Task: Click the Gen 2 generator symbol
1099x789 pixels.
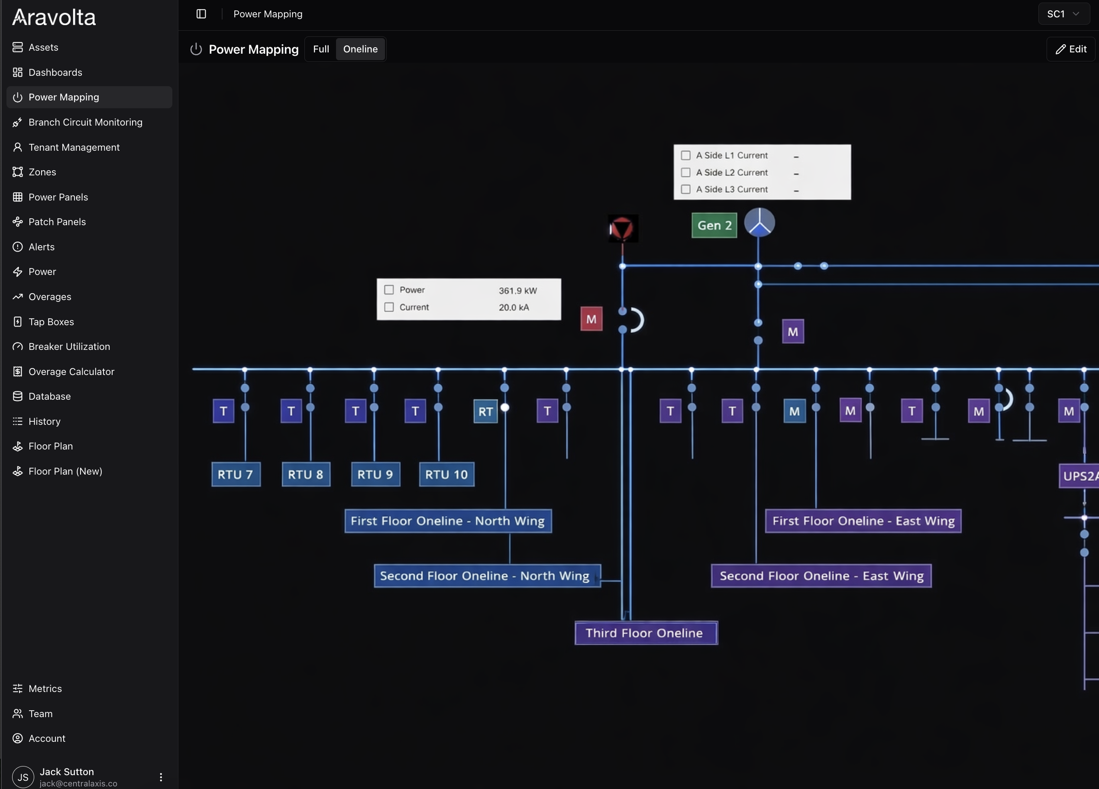Action: [x=760, y=223]
